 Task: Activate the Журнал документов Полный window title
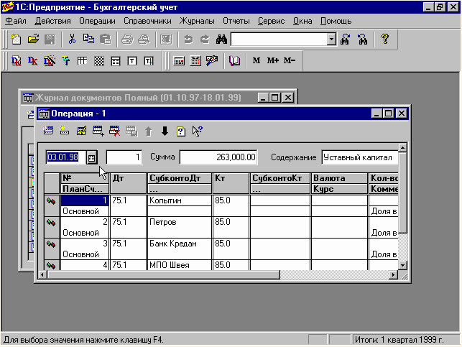pos(138,98)
